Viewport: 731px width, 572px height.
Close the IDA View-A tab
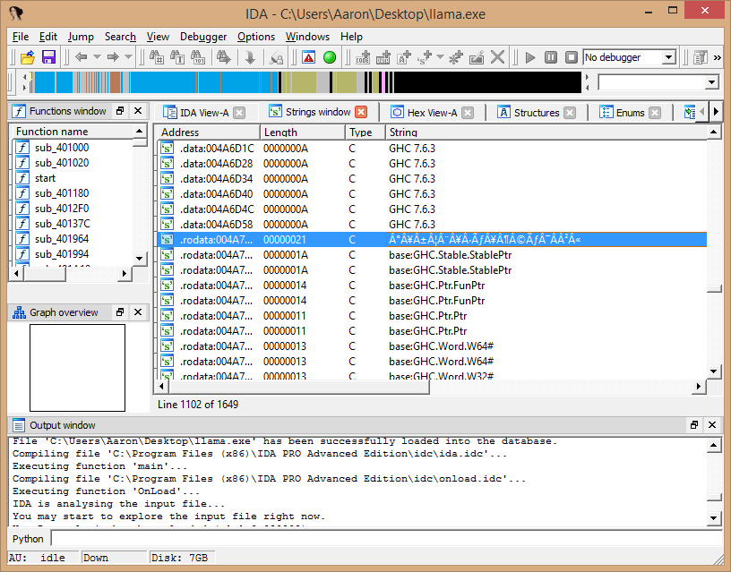click(x=239, y=113)
